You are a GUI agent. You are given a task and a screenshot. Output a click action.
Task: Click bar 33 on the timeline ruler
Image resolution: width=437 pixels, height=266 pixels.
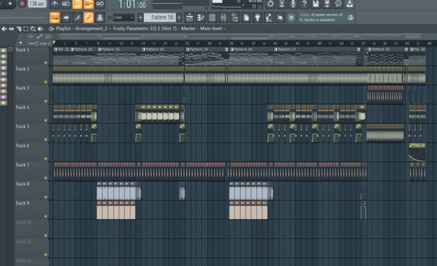tap(231, 44)
